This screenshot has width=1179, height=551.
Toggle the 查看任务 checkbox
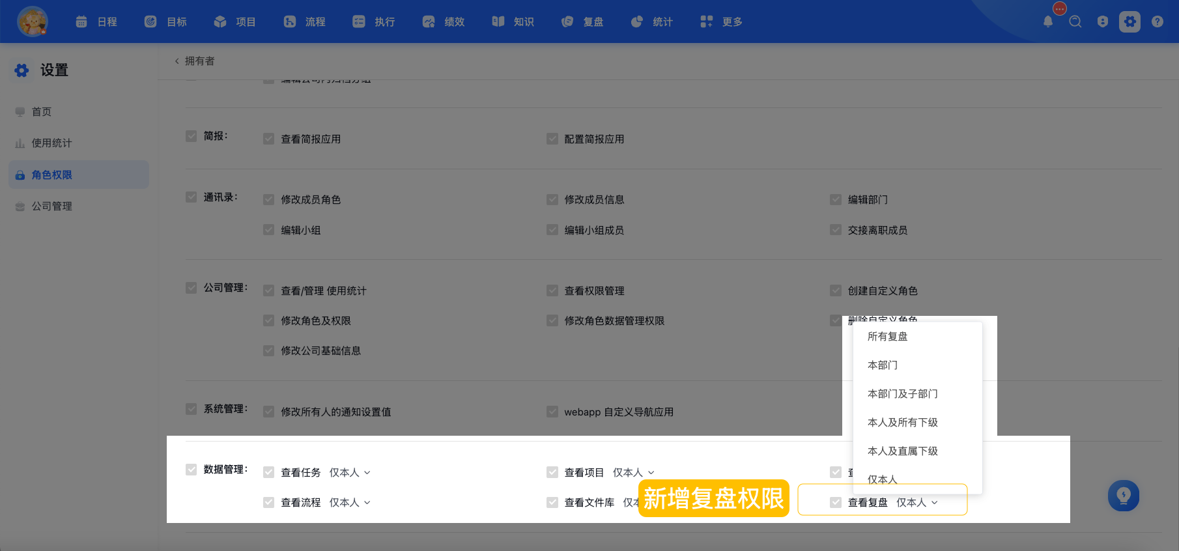pos(268,472)
